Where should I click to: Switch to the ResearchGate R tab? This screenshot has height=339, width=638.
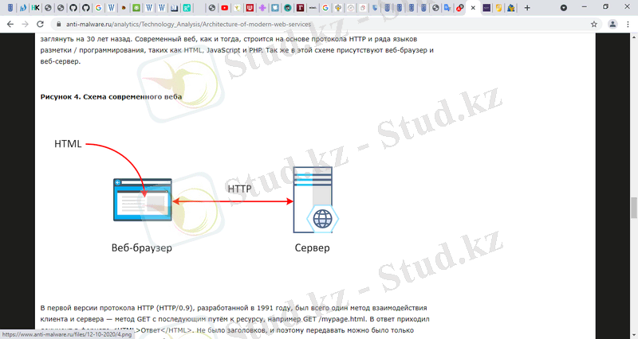click(x=187, y=8)
